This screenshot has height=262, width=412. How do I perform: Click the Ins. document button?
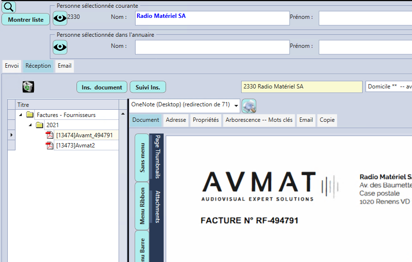pyautogui.click(x=102, y=87)
